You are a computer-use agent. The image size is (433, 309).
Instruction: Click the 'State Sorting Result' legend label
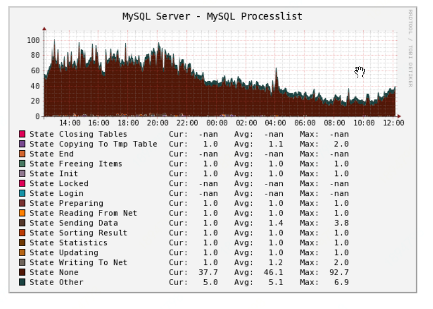78,233
